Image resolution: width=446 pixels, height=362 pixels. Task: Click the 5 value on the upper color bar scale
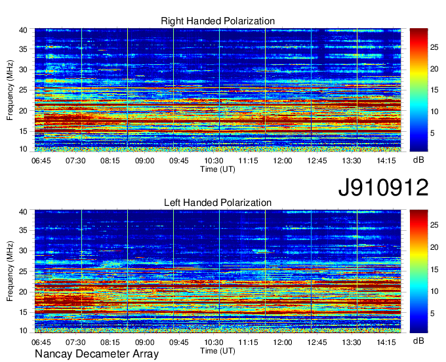[432, 133]
